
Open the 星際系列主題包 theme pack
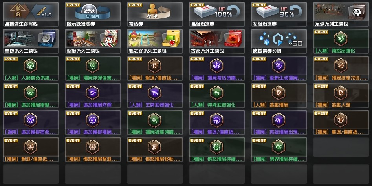pyautogui.click(x=31, y=41)
